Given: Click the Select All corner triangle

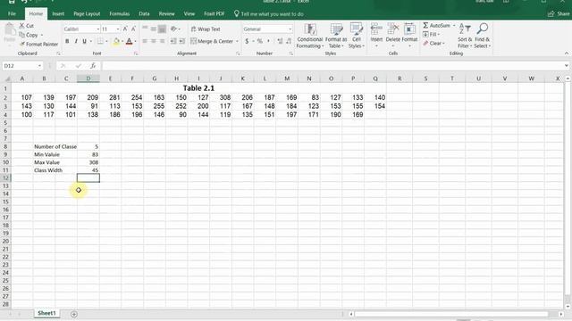Looking at the screenshot, I should point(6,78).
